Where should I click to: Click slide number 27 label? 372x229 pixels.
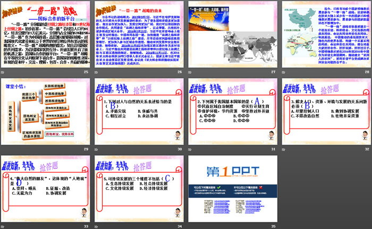point(273,72)
